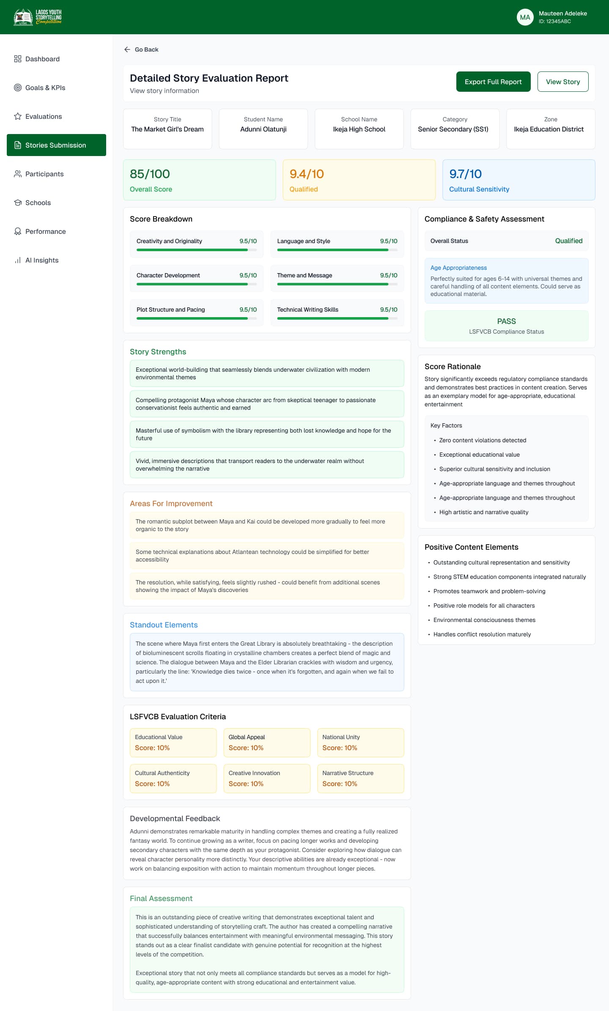The image size is (609, 1011).
Task: Navigate to Schools
Action: coord(56,203)
